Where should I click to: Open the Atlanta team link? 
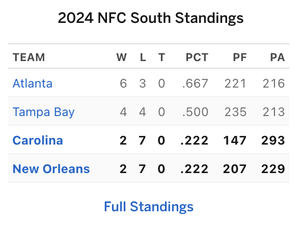point(33,83)
